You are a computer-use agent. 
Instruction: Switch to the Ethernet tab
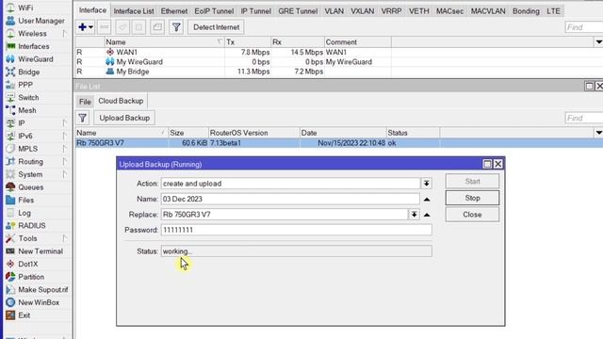click(174, 11)
